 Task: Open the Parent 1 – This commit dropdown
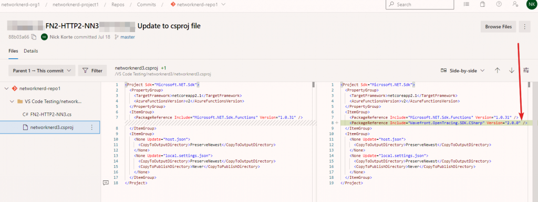[x=42, y=70]
